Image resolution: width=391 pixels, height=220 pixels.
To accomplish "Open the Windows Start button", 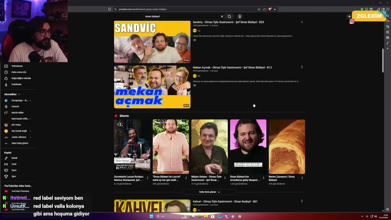I will point(152,216).
